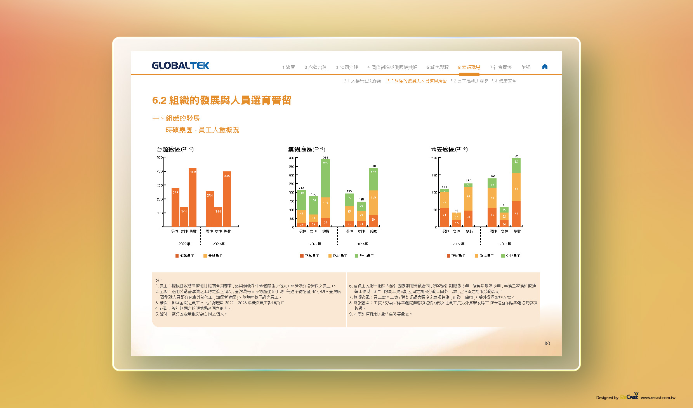Click footnote 7 in the right notes column
Screen dimensions: 693x408
[432, 297]
